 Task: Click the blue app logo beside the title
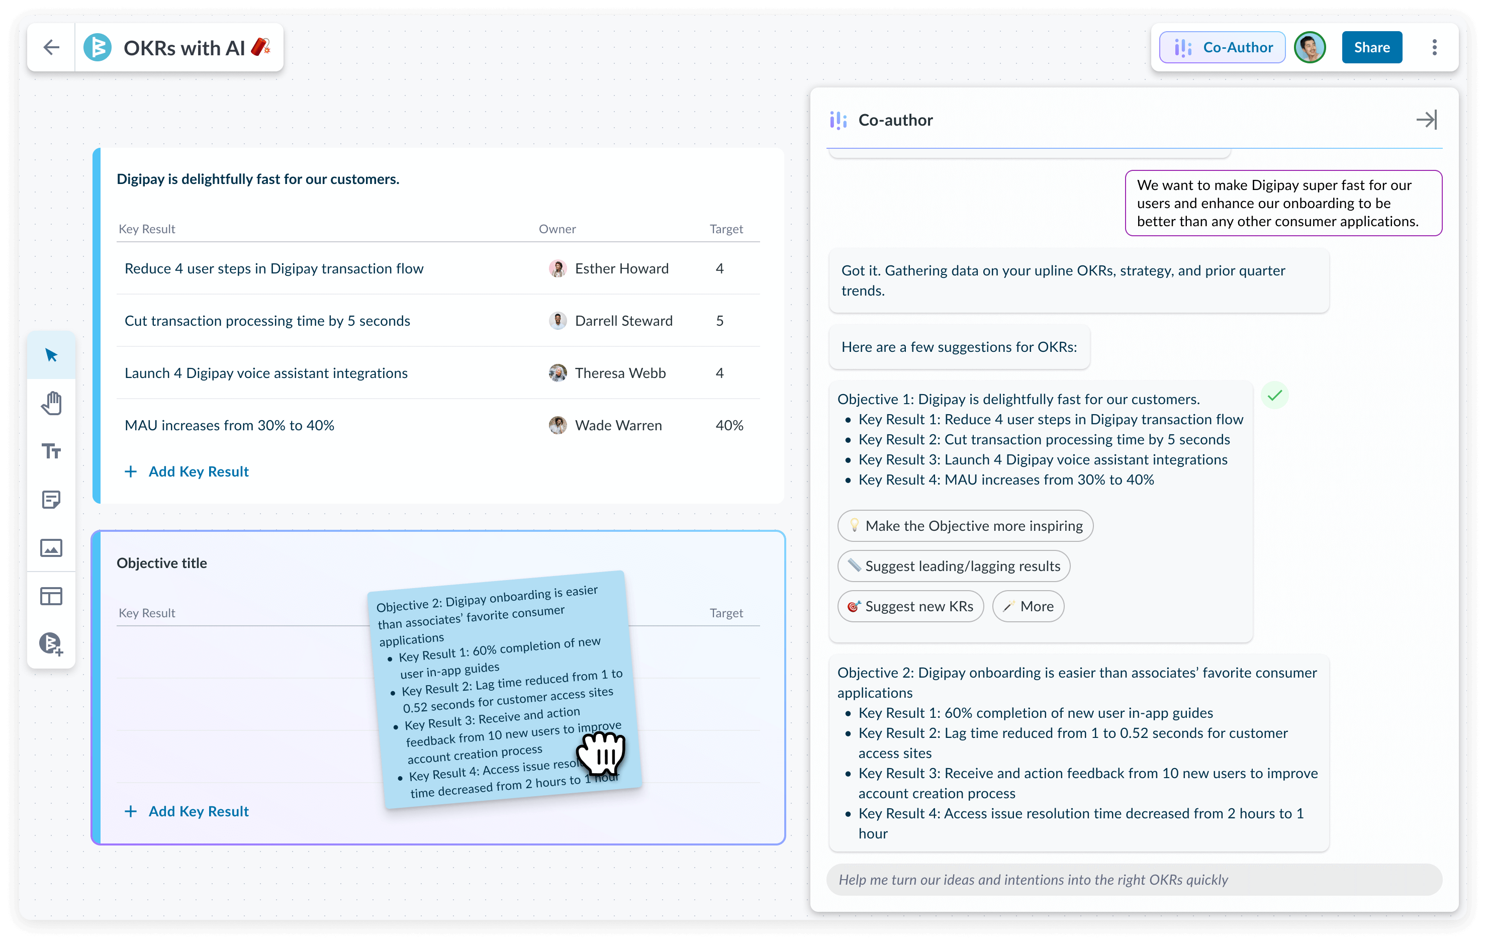(x=98, y=48)
